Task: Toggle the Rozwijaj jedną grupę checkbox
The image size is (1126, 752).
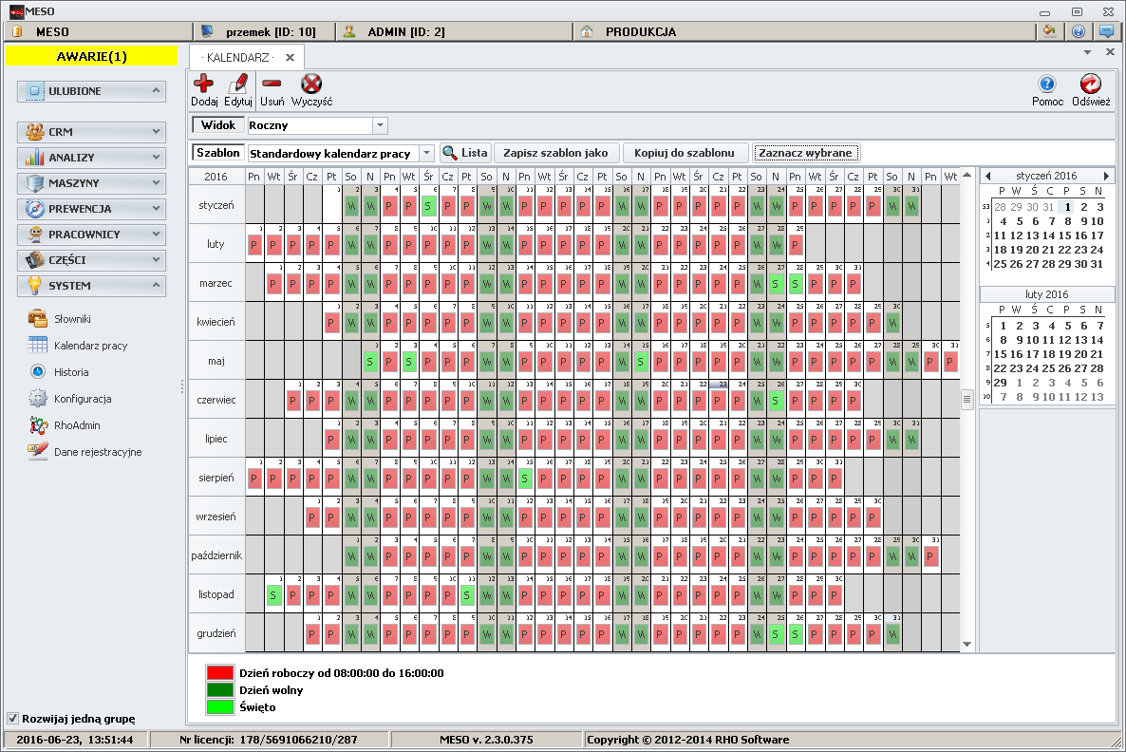Action: pos(12,718)
